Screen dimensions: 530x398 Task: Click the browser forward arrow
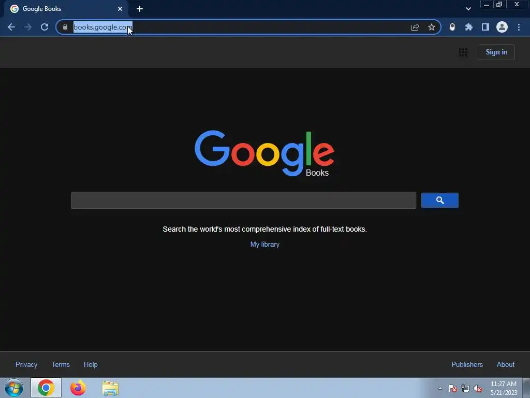pyautogui.click(x=28, y=27)
